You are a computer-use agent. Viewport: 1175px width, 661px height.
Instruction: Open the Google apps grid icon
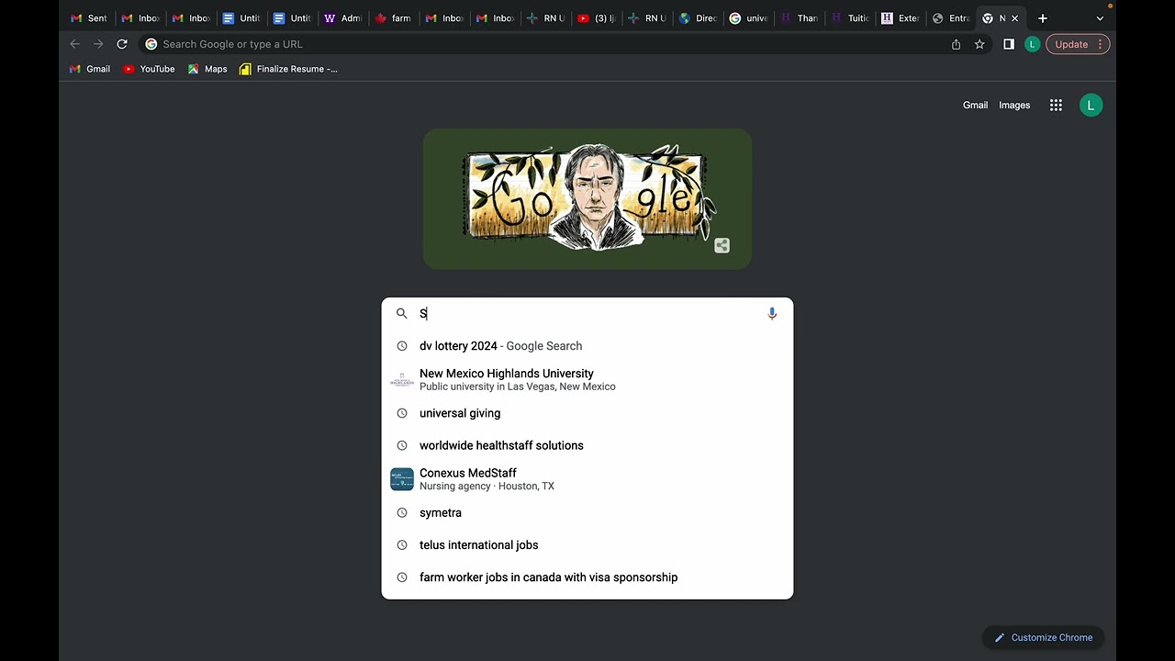1056,106
